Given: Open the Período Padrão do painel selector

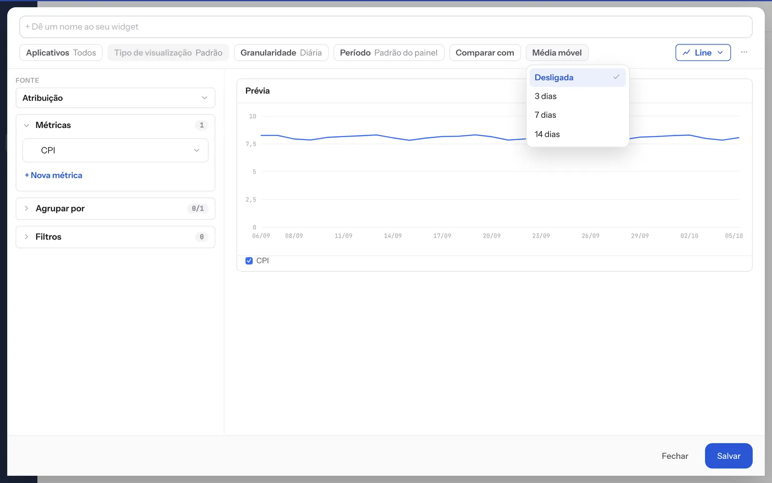Looking at the screenshot, I should (388, 53).
